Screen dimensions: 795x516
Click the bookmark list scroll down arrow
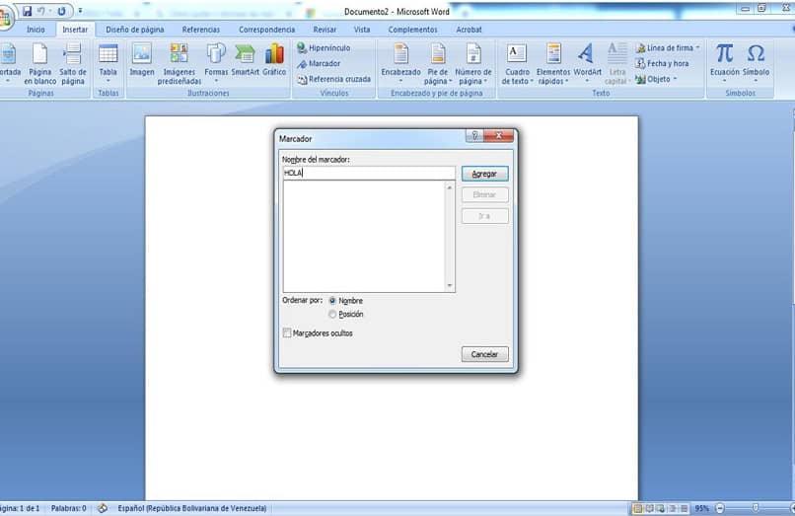449,286
